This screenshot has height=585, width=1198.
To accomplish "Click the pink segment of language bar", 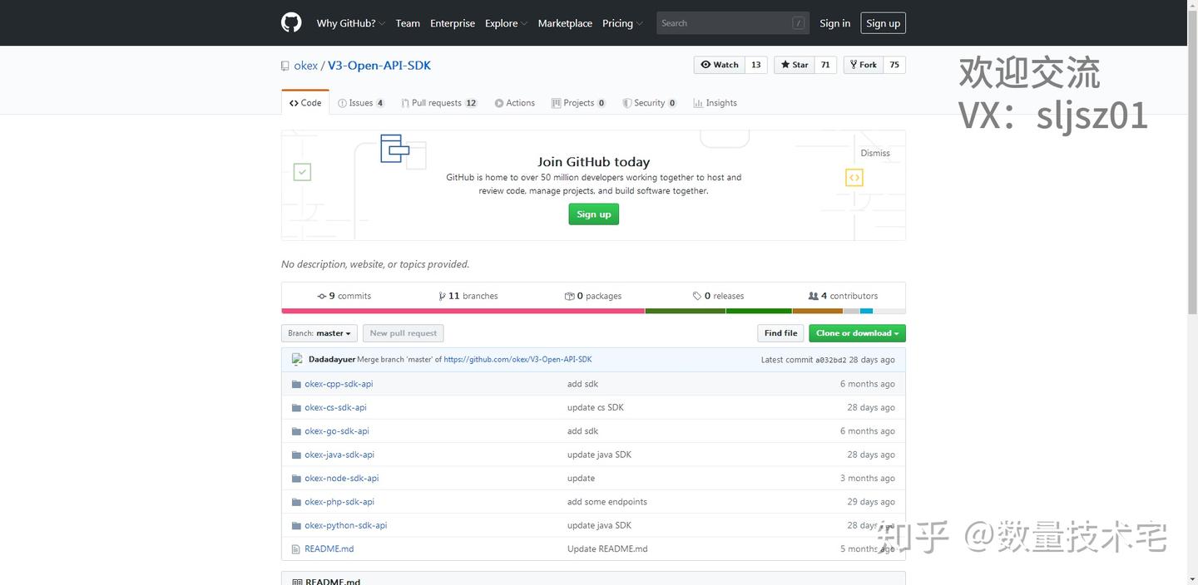I will point(463,311).
